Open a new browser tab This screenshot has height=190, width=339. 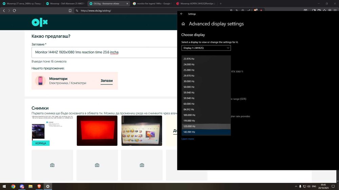click(221, 4)
